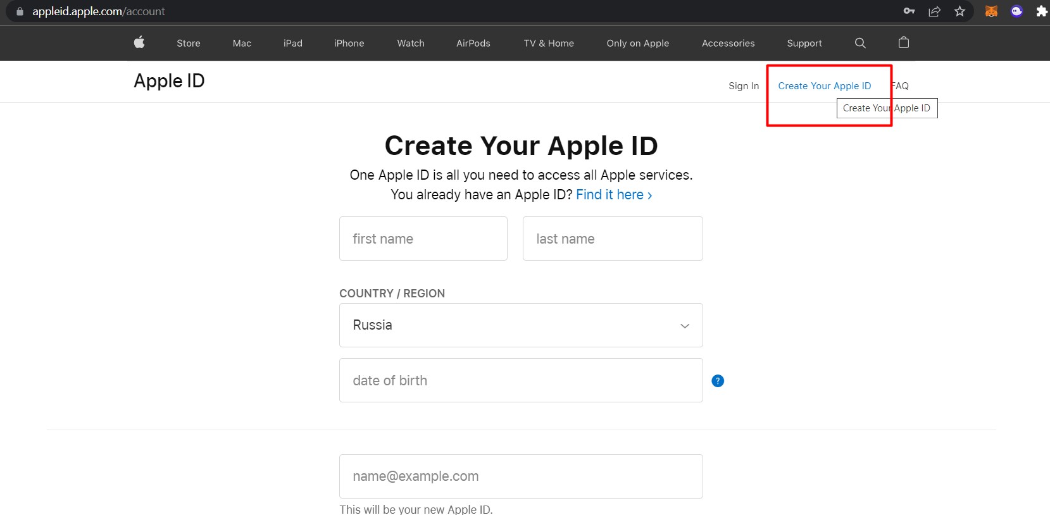The image size is (1050, 515).
Task: Open the FAQ link
Action: [x=901, y=86]
